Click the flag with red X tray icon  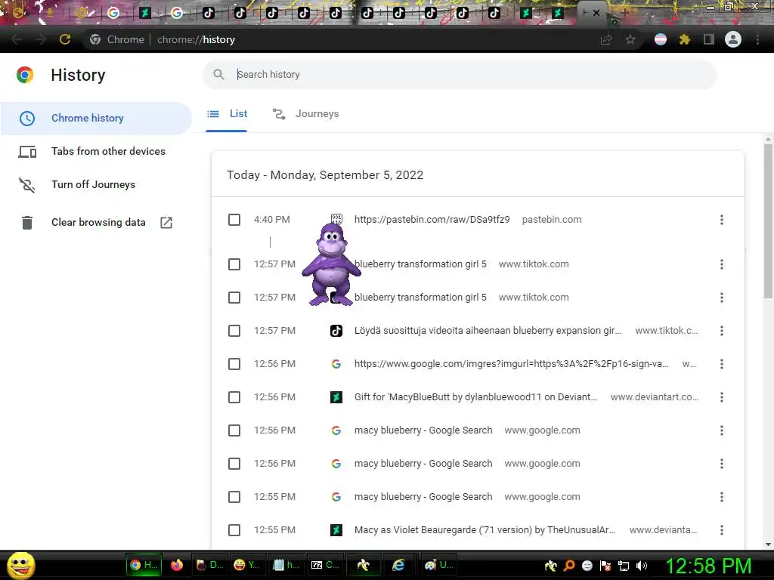click(x=605, y=566)
